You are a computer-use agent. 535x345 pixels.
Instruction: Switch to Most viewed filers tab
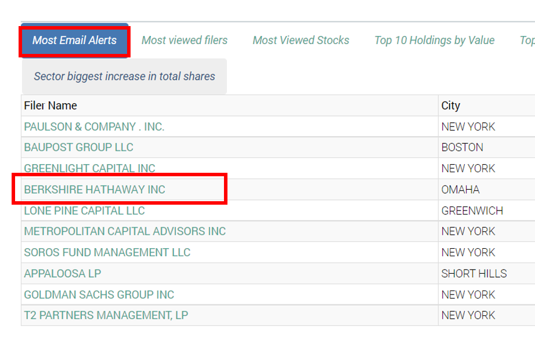coord(185,41)
